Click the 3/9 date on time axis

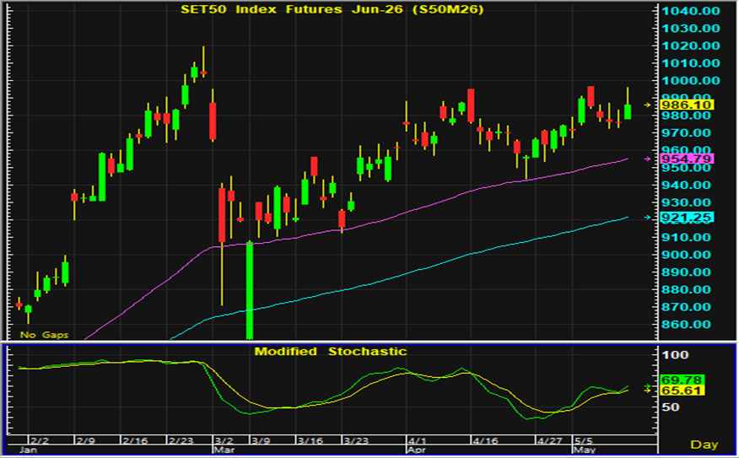click(261, 441)
